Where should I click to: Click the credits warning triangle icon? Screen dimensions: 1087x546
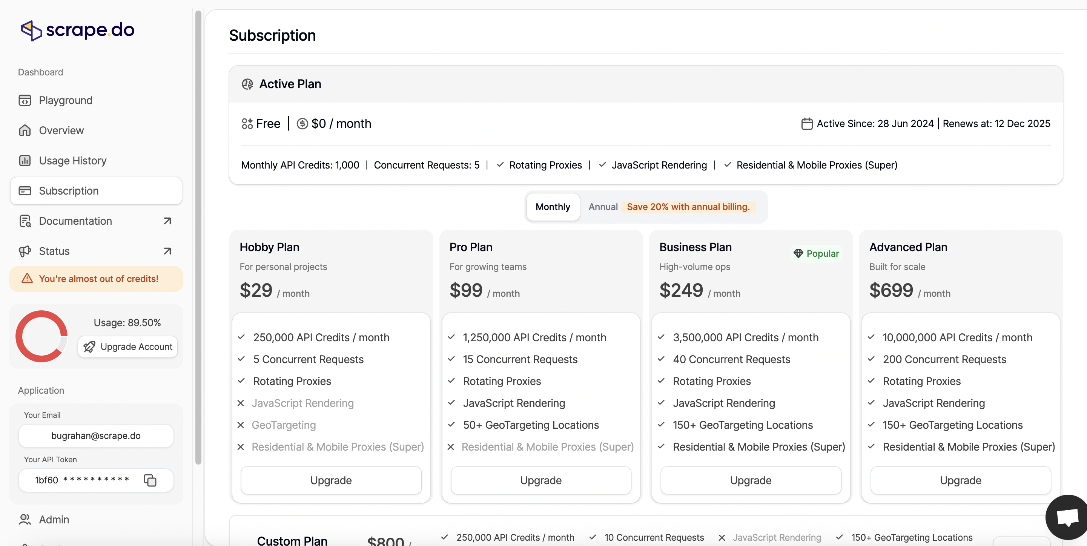(27, 279)
